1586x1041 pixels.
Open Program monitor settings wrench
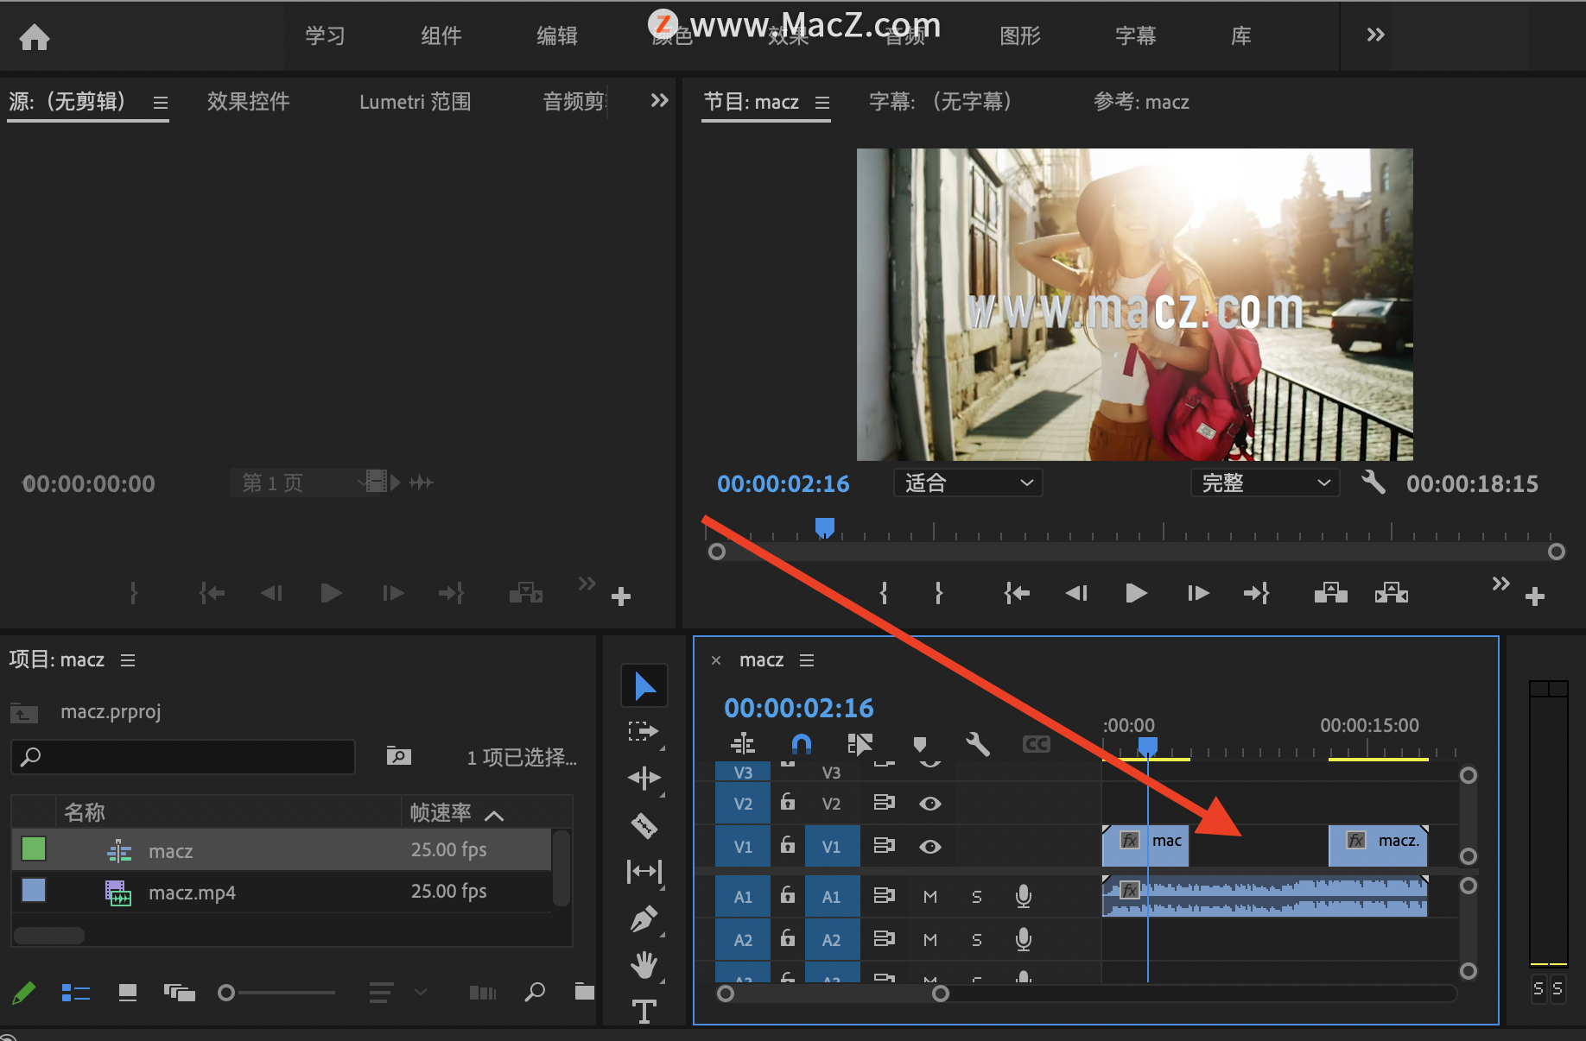[x=1373, y=482]
